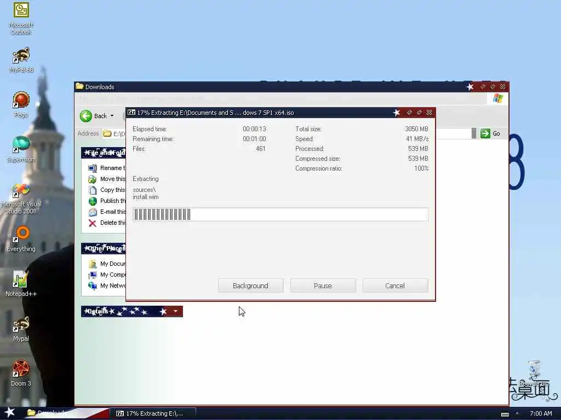The height and width of the screenshot is (420, 561).
Task: Click the extraction progress bar
Action: tap(280, 214)
